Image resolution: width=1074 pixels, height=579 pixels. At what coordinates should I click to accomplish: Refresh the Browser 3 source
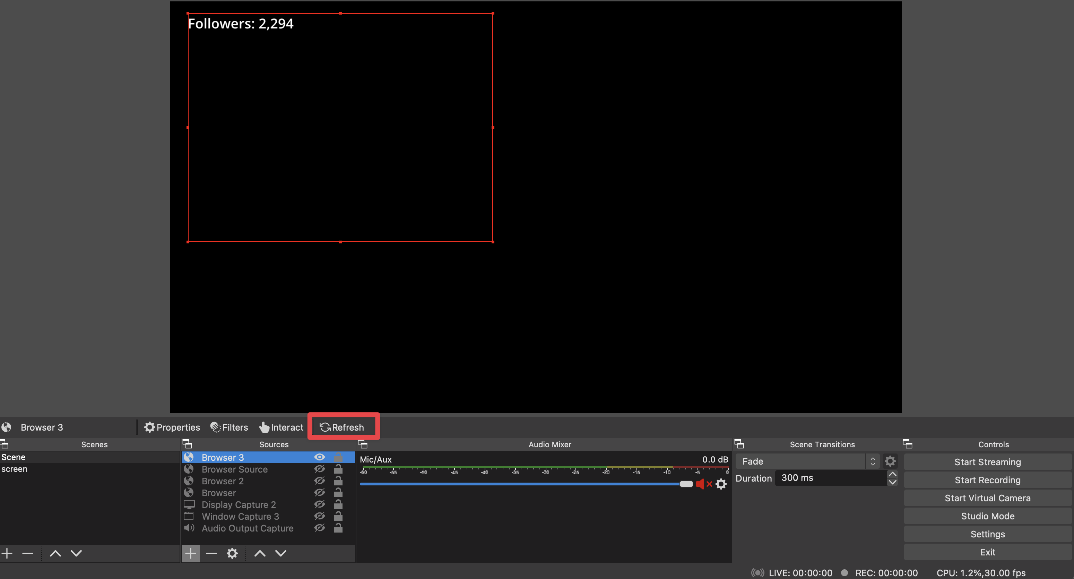342,427
